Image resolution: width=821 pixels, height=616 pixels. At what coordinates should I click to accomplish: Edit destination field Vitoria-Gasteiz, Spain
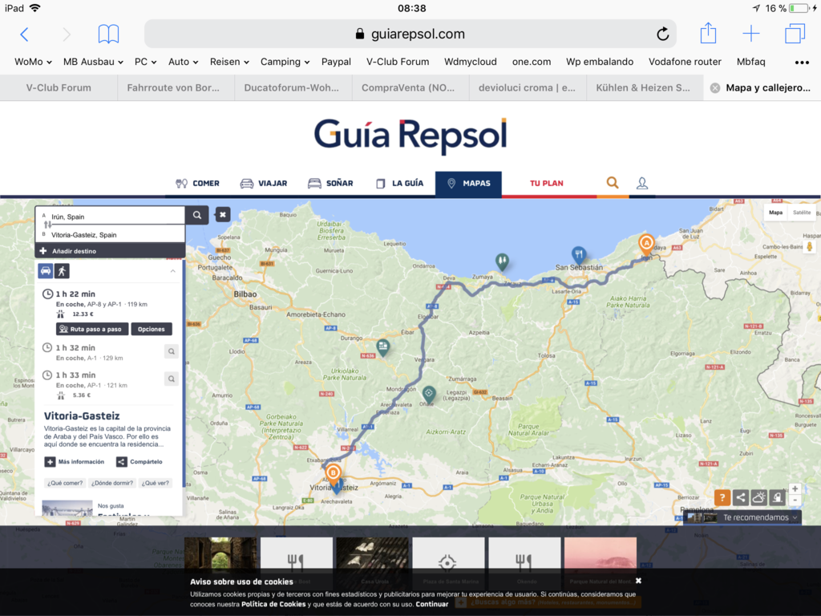click(110, 235)
